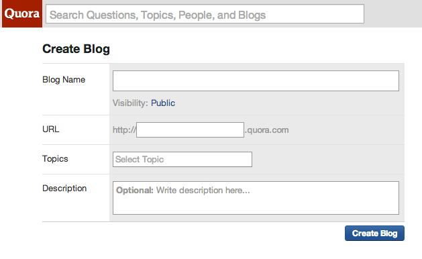Click the Write description here placeholder text

coord(203,191)
